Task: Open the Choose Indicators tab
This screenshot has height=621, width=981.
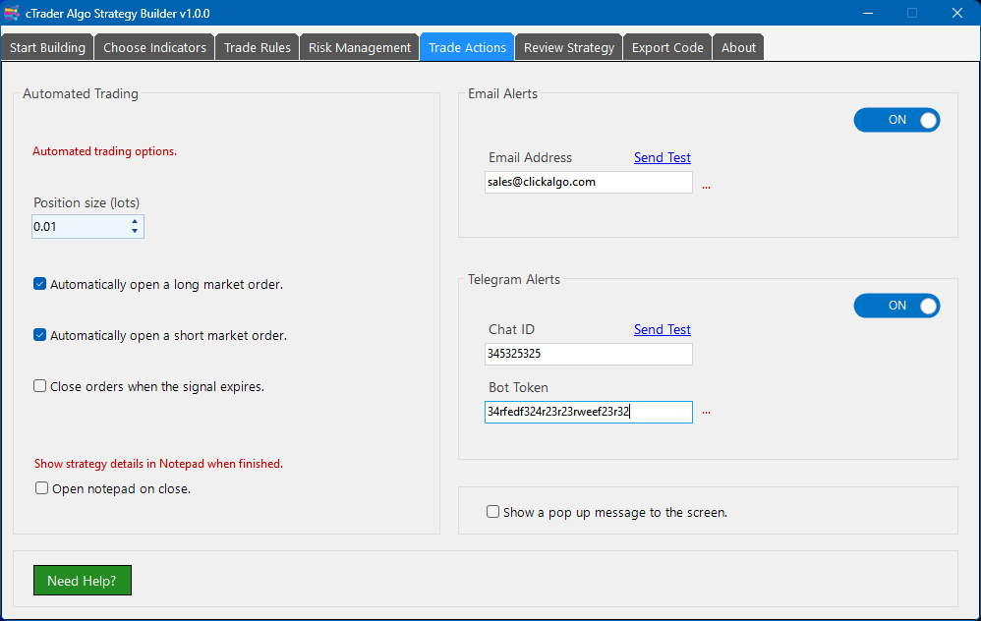Action: (x=153, y=46)
